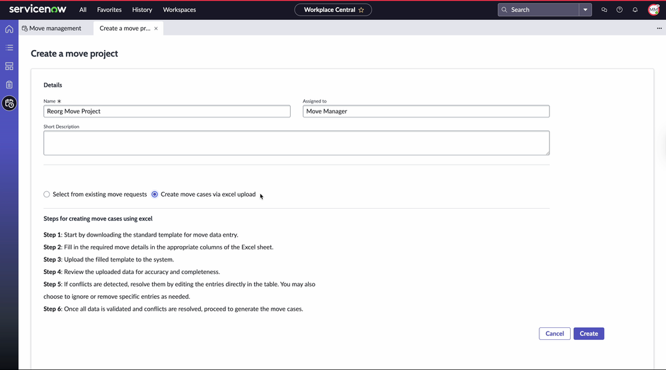Image resolution: width=666 pixels, height=370 pixels.
Task: Expand the search scope dropdown arrow
Action: pyautogui.click(x=585, y=10)
